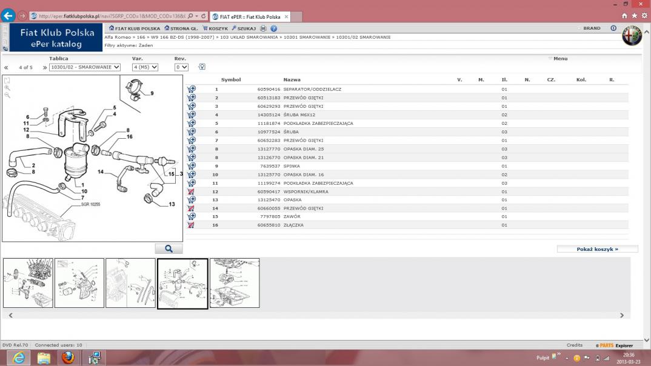651x366 pixels.
Task: Click the info icon beside BRAND
Action: 613,28
